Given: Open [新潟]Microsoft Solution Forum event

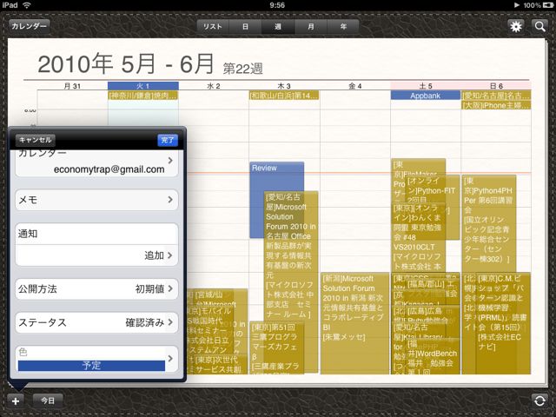Looking at the screenshot, I should pos(354,322).
